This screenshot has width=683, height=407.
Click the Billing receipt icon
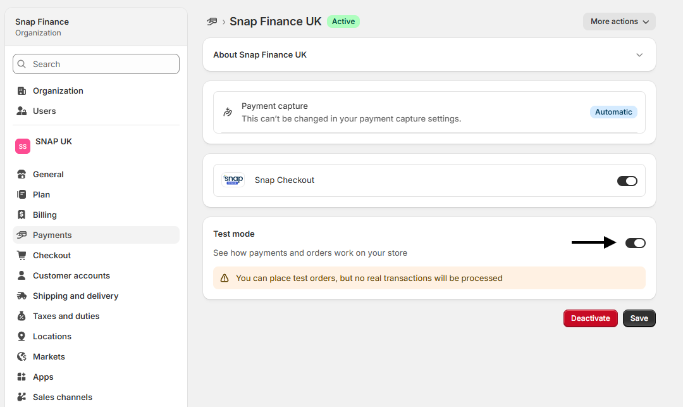(22, 215)
